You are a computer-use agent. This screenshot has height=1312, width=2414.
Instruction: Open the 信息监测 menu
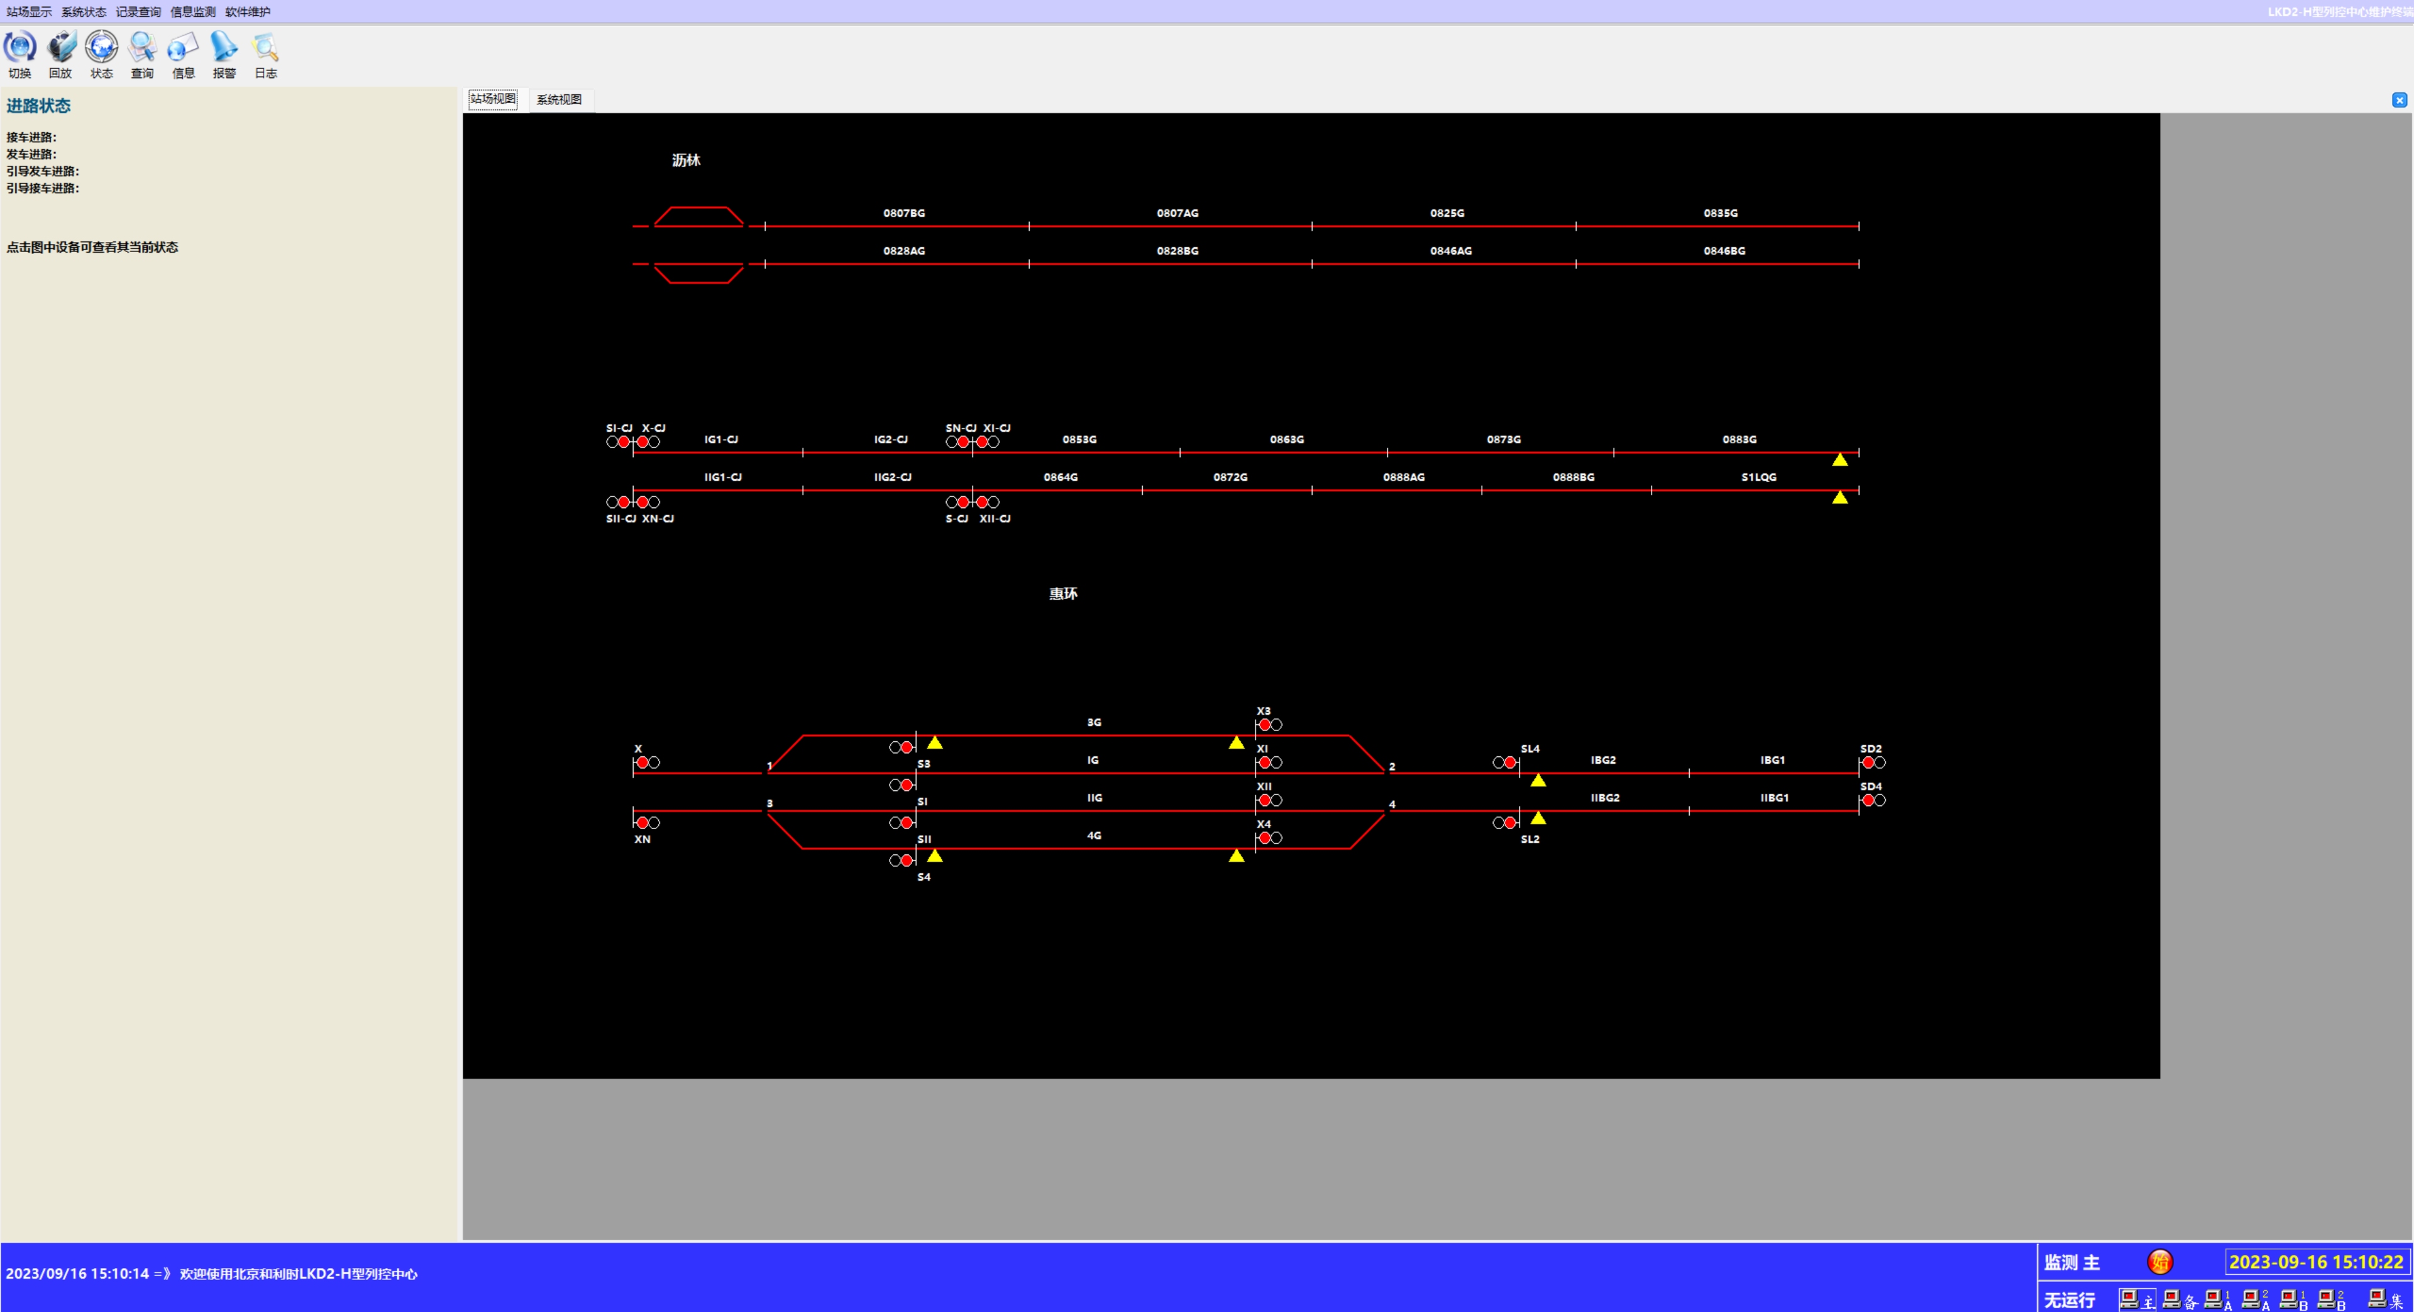[192, 12]
